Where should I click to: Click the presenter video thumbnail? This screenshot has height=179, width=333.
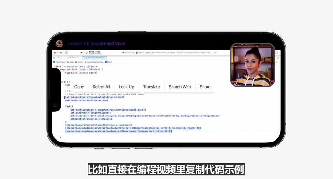tap(253, 65)
